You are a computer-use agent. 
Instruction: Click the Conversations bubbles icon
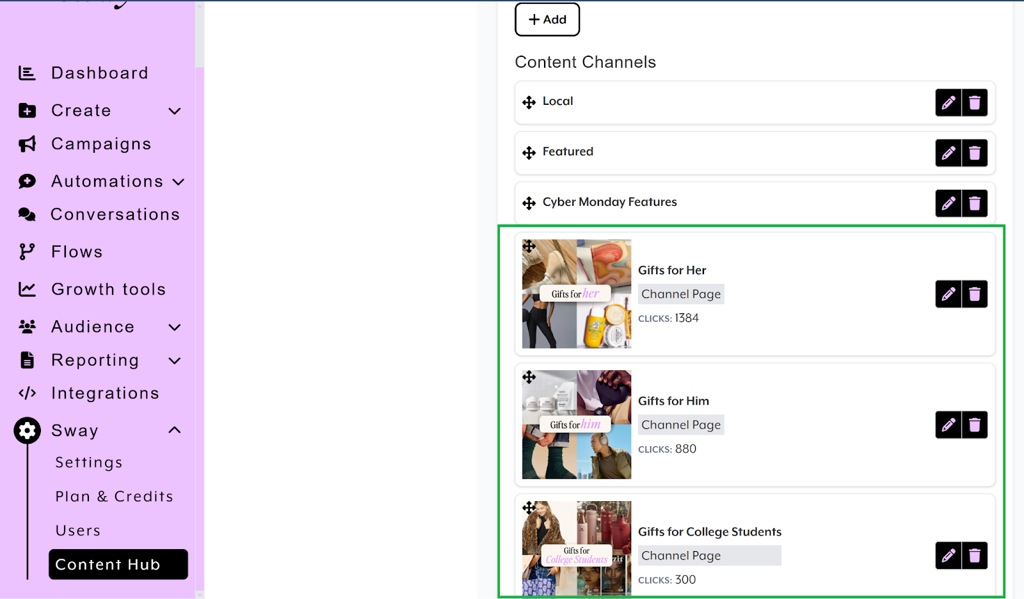tap(27, 215)
